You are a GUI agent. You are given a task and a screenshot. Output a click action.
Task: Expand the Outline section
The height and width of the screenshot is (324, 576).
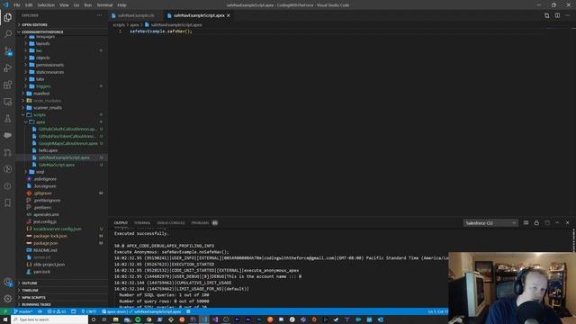tap(62, 283)
